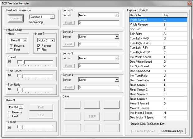The height and width of the screenshot is (139, 193).
Task: Select the Dec. Motor 3 Speed row
Action: [158, 117]
